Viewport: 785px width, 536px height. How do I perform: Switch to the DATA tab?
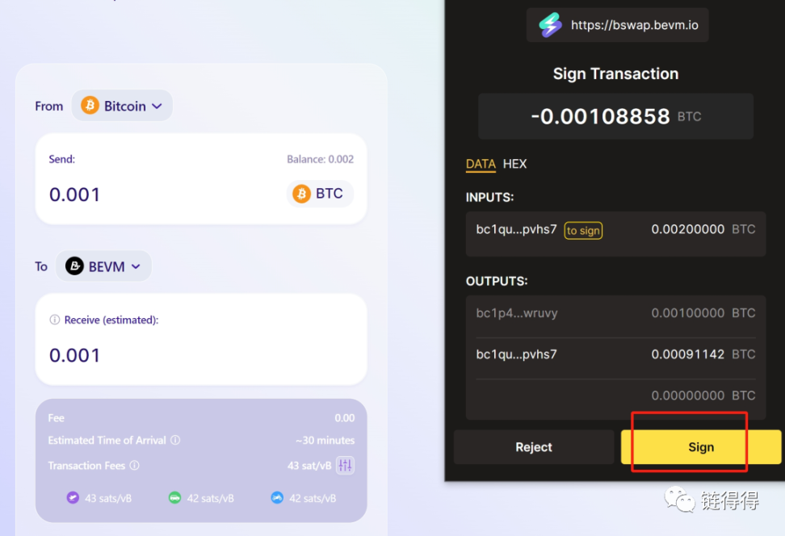[x=481, y=164]
